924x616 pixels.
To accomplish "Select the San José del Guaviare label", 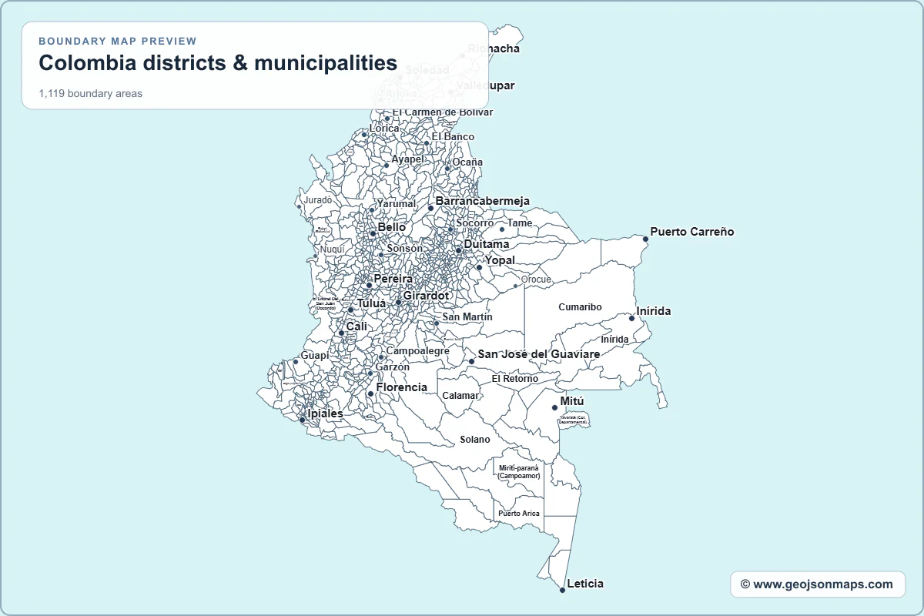I will click(x=539, y=354).
